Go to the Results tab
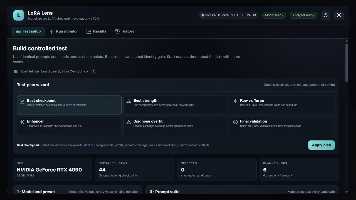 97,31
